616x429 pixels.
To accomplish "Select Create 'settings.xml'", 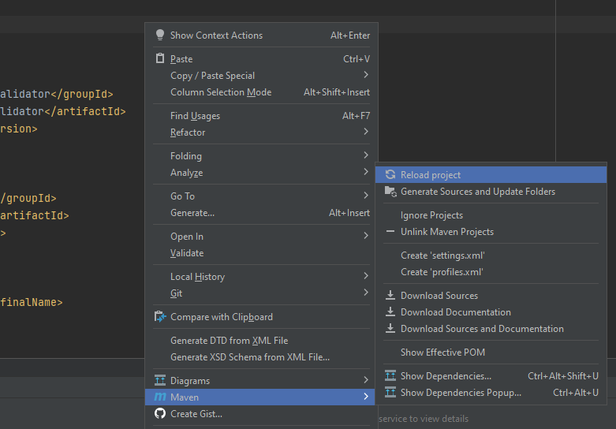I will [491, 256].
